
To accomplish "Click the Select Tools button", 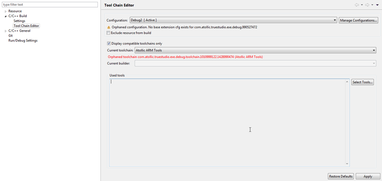I will [362, 82].
